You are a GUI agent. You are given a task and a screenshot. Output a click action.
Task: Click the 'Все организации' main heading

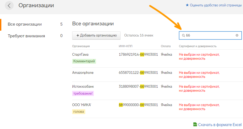pos(93,24)
